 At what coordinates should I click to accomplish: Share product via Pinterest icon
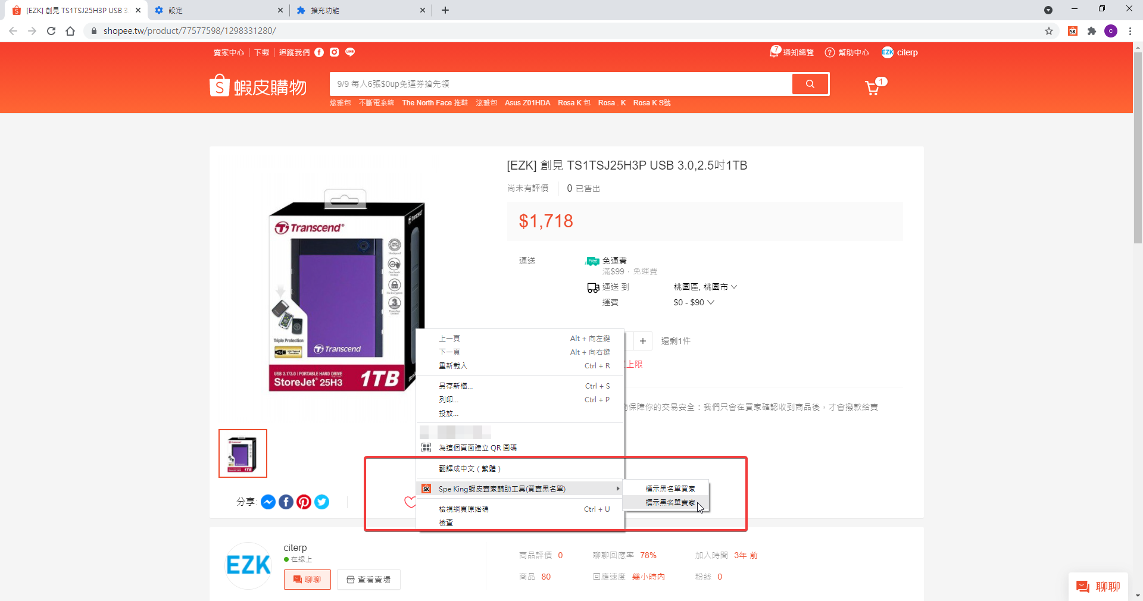(x=304, y=502)
